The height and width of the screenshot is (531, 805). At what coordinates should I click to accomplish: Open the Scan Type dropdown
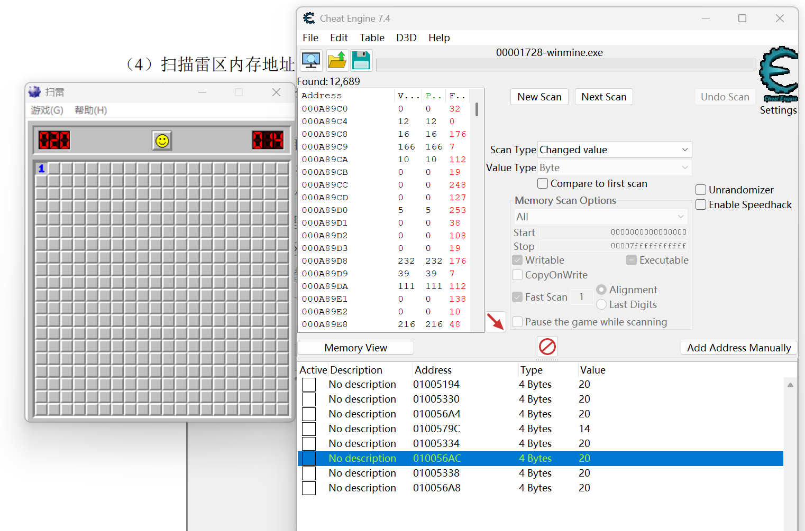[615, 150]
